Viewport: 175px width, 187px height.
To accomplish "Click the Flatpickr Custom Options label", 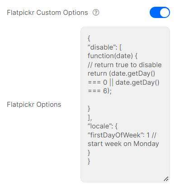I will coord(47,13).
